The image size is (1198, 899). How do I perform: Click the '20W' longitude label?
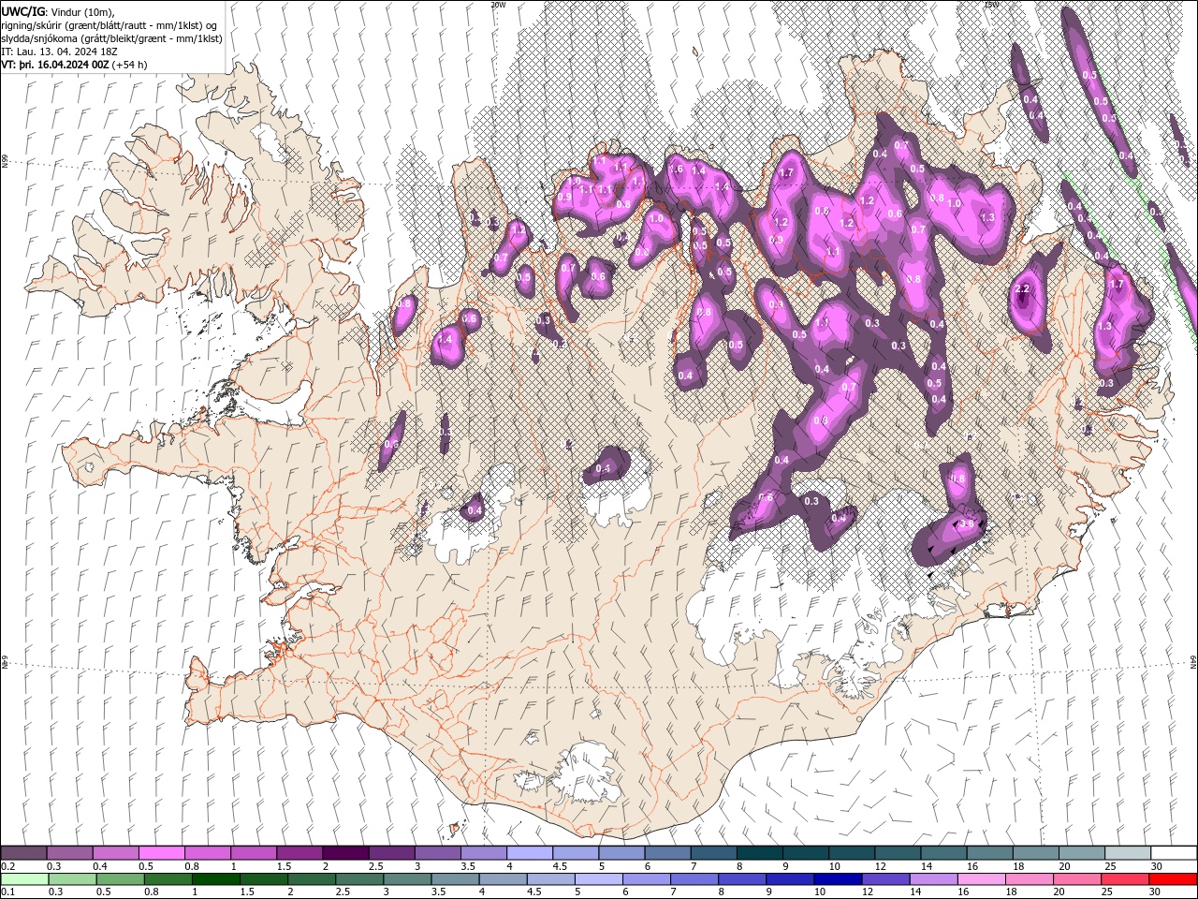[498, 5]
